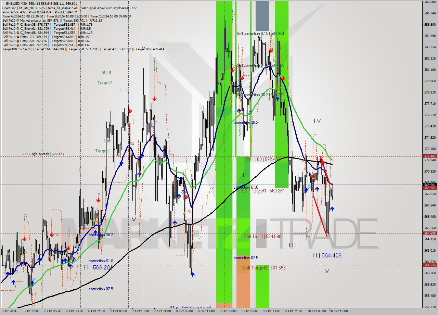
Task: Click the 'I I I | 563.201' wave label
Action: 98,267
